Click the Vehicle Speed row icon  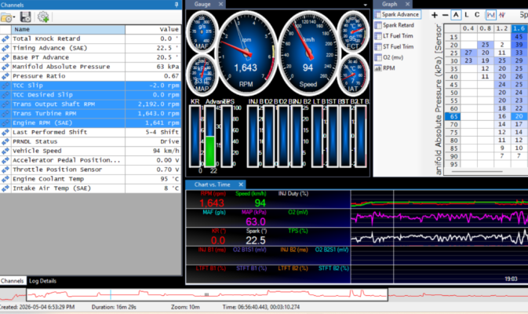[5, 151]
